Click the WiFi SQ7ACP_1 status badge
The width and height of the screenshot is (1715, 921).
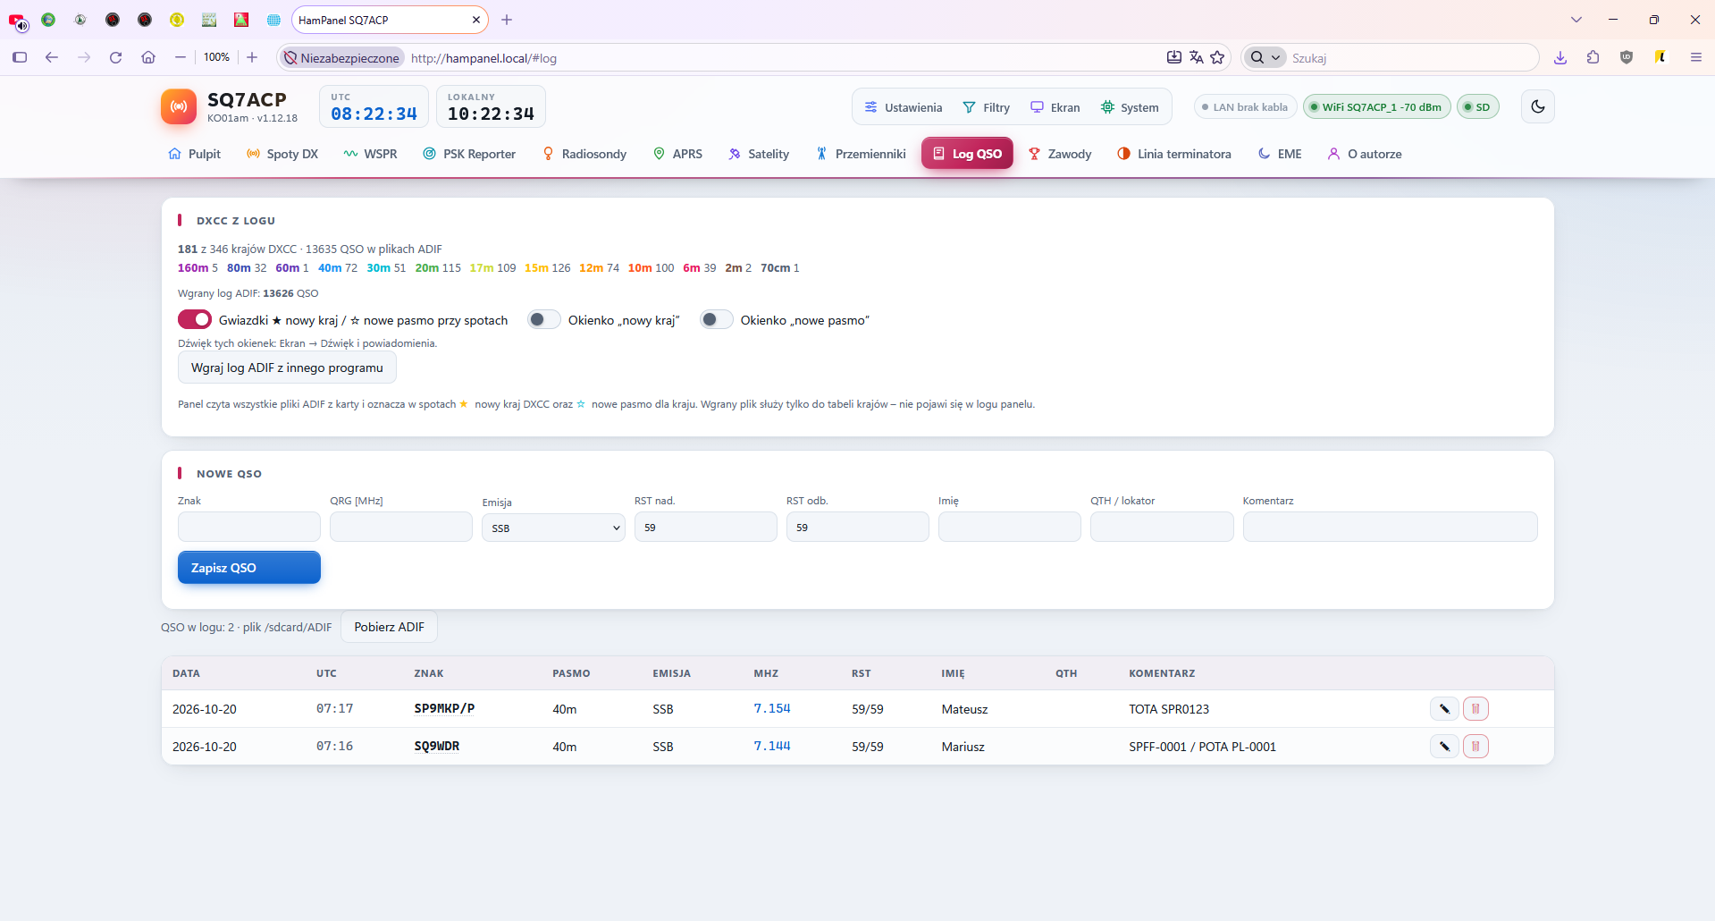pos(1376,107)
